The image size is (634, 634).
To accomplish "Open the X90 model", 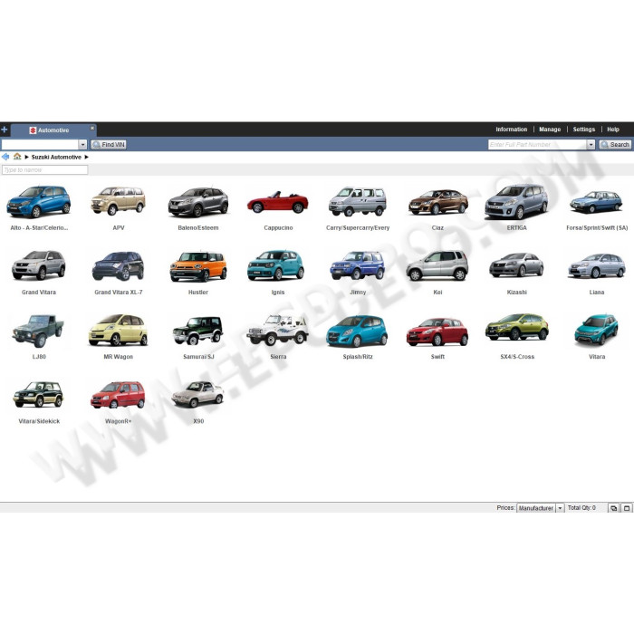I will [x=198, y=400].
